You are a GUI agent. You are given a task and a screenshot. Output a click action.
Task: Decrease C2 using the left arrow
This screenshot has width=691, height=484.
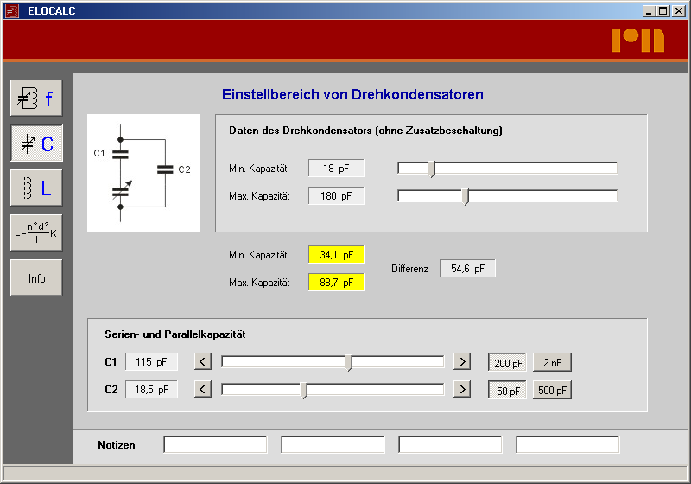coord(203,390)
